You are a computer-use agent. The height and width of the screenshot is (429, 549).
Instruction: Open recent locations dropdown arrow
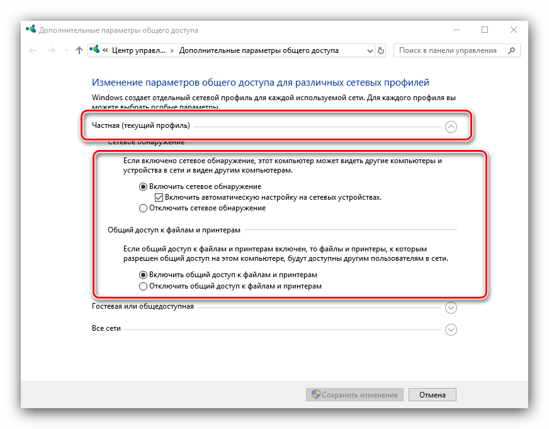66,51
